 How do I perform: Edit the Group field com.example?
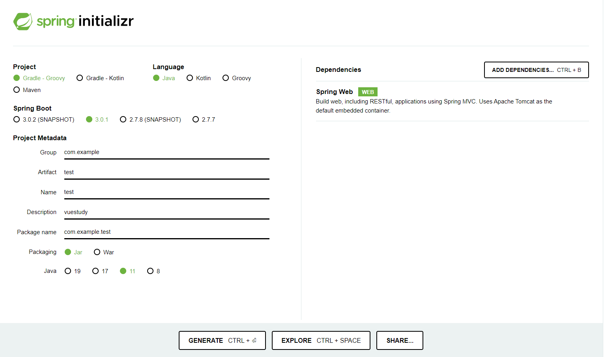pos(166,152)
